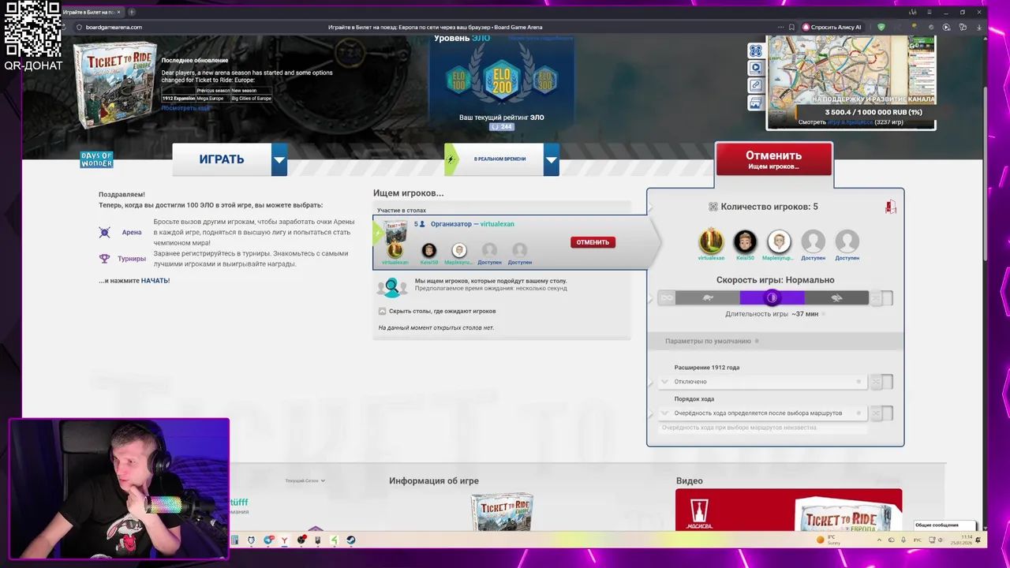Click the searching players avatar icon
Image resolution: width=1010 pixels, height=568 pixels.
pyautogui.click(x=392, y=287)
